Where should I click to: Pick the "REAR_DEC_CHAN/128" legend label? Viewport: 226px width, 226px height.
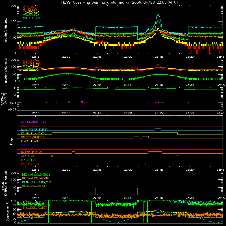point(37,182)
